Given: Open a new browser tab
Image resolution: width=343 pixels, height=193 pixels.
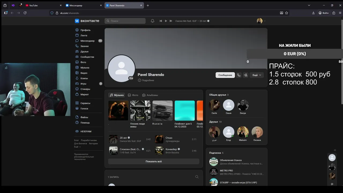Looking at the screenshot, I should tap(148, 5).
